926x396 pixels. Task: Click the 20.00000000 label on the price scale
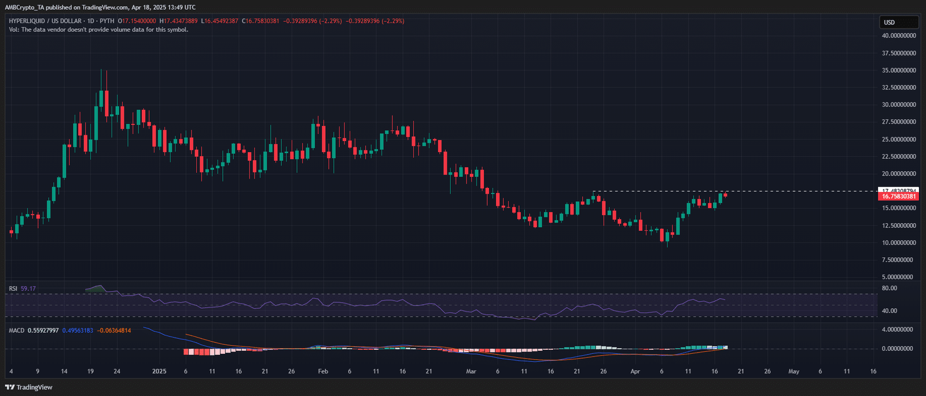(x=899, y=174)
